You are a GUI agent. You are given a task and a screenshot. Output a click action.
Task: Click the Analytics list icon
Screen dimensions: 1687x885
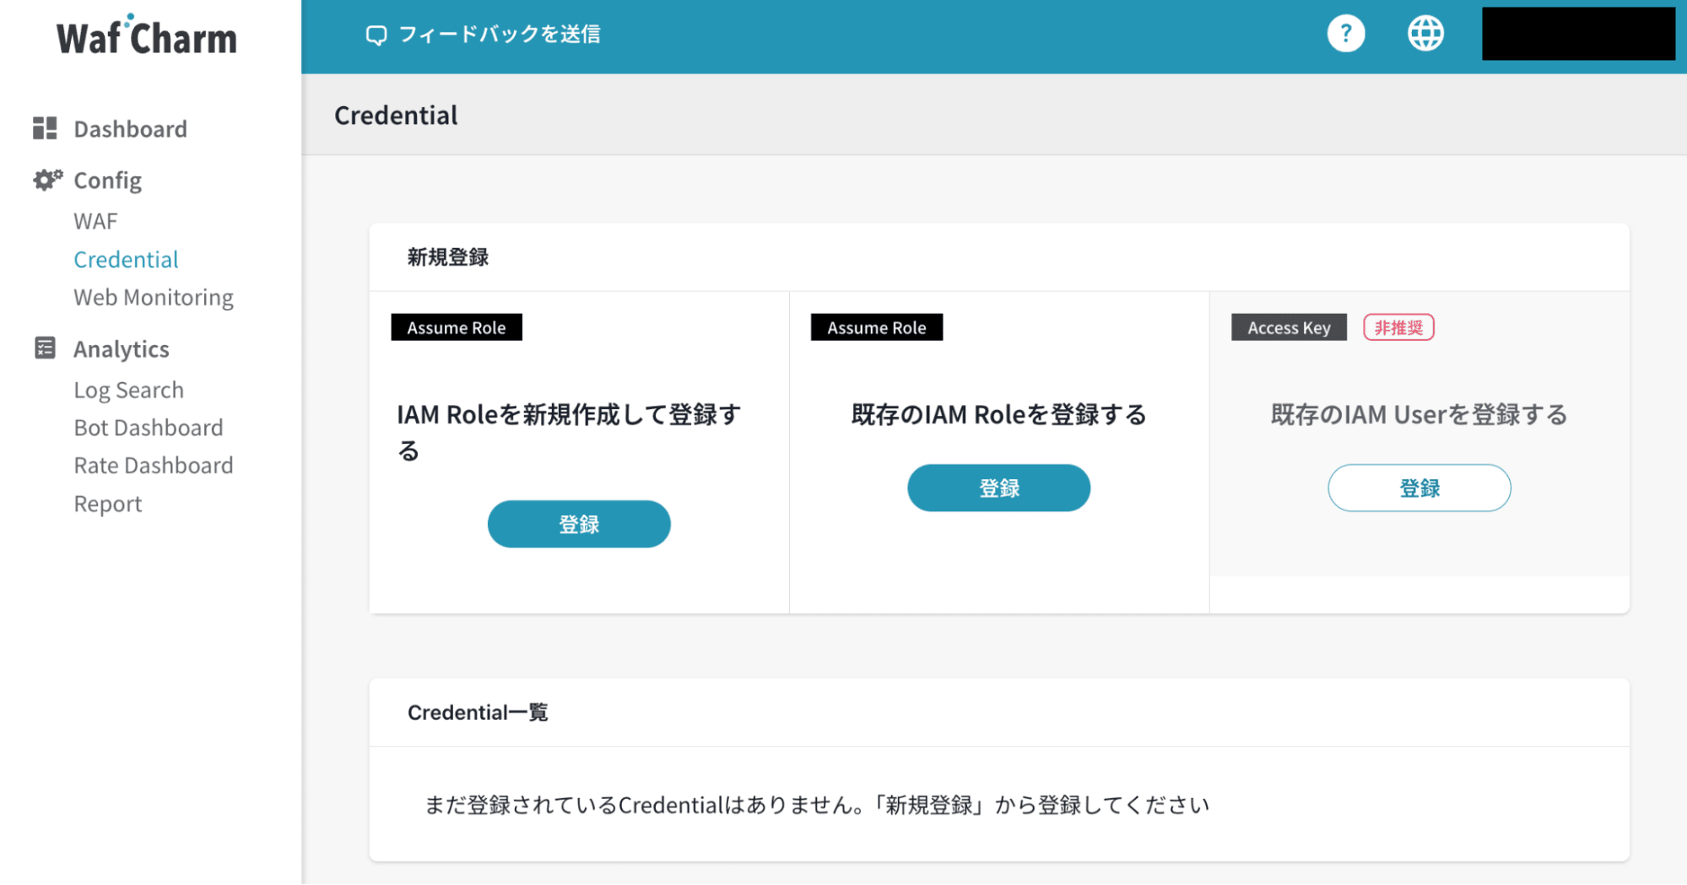pos(45,348)
